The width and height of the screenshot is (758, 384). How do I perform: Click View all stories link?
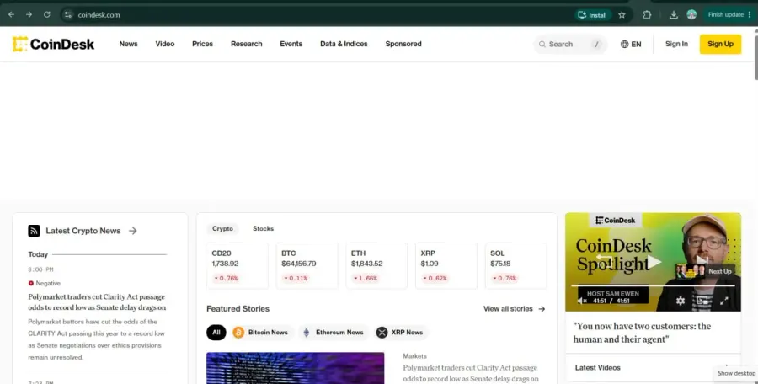click(x=515, y=308)
